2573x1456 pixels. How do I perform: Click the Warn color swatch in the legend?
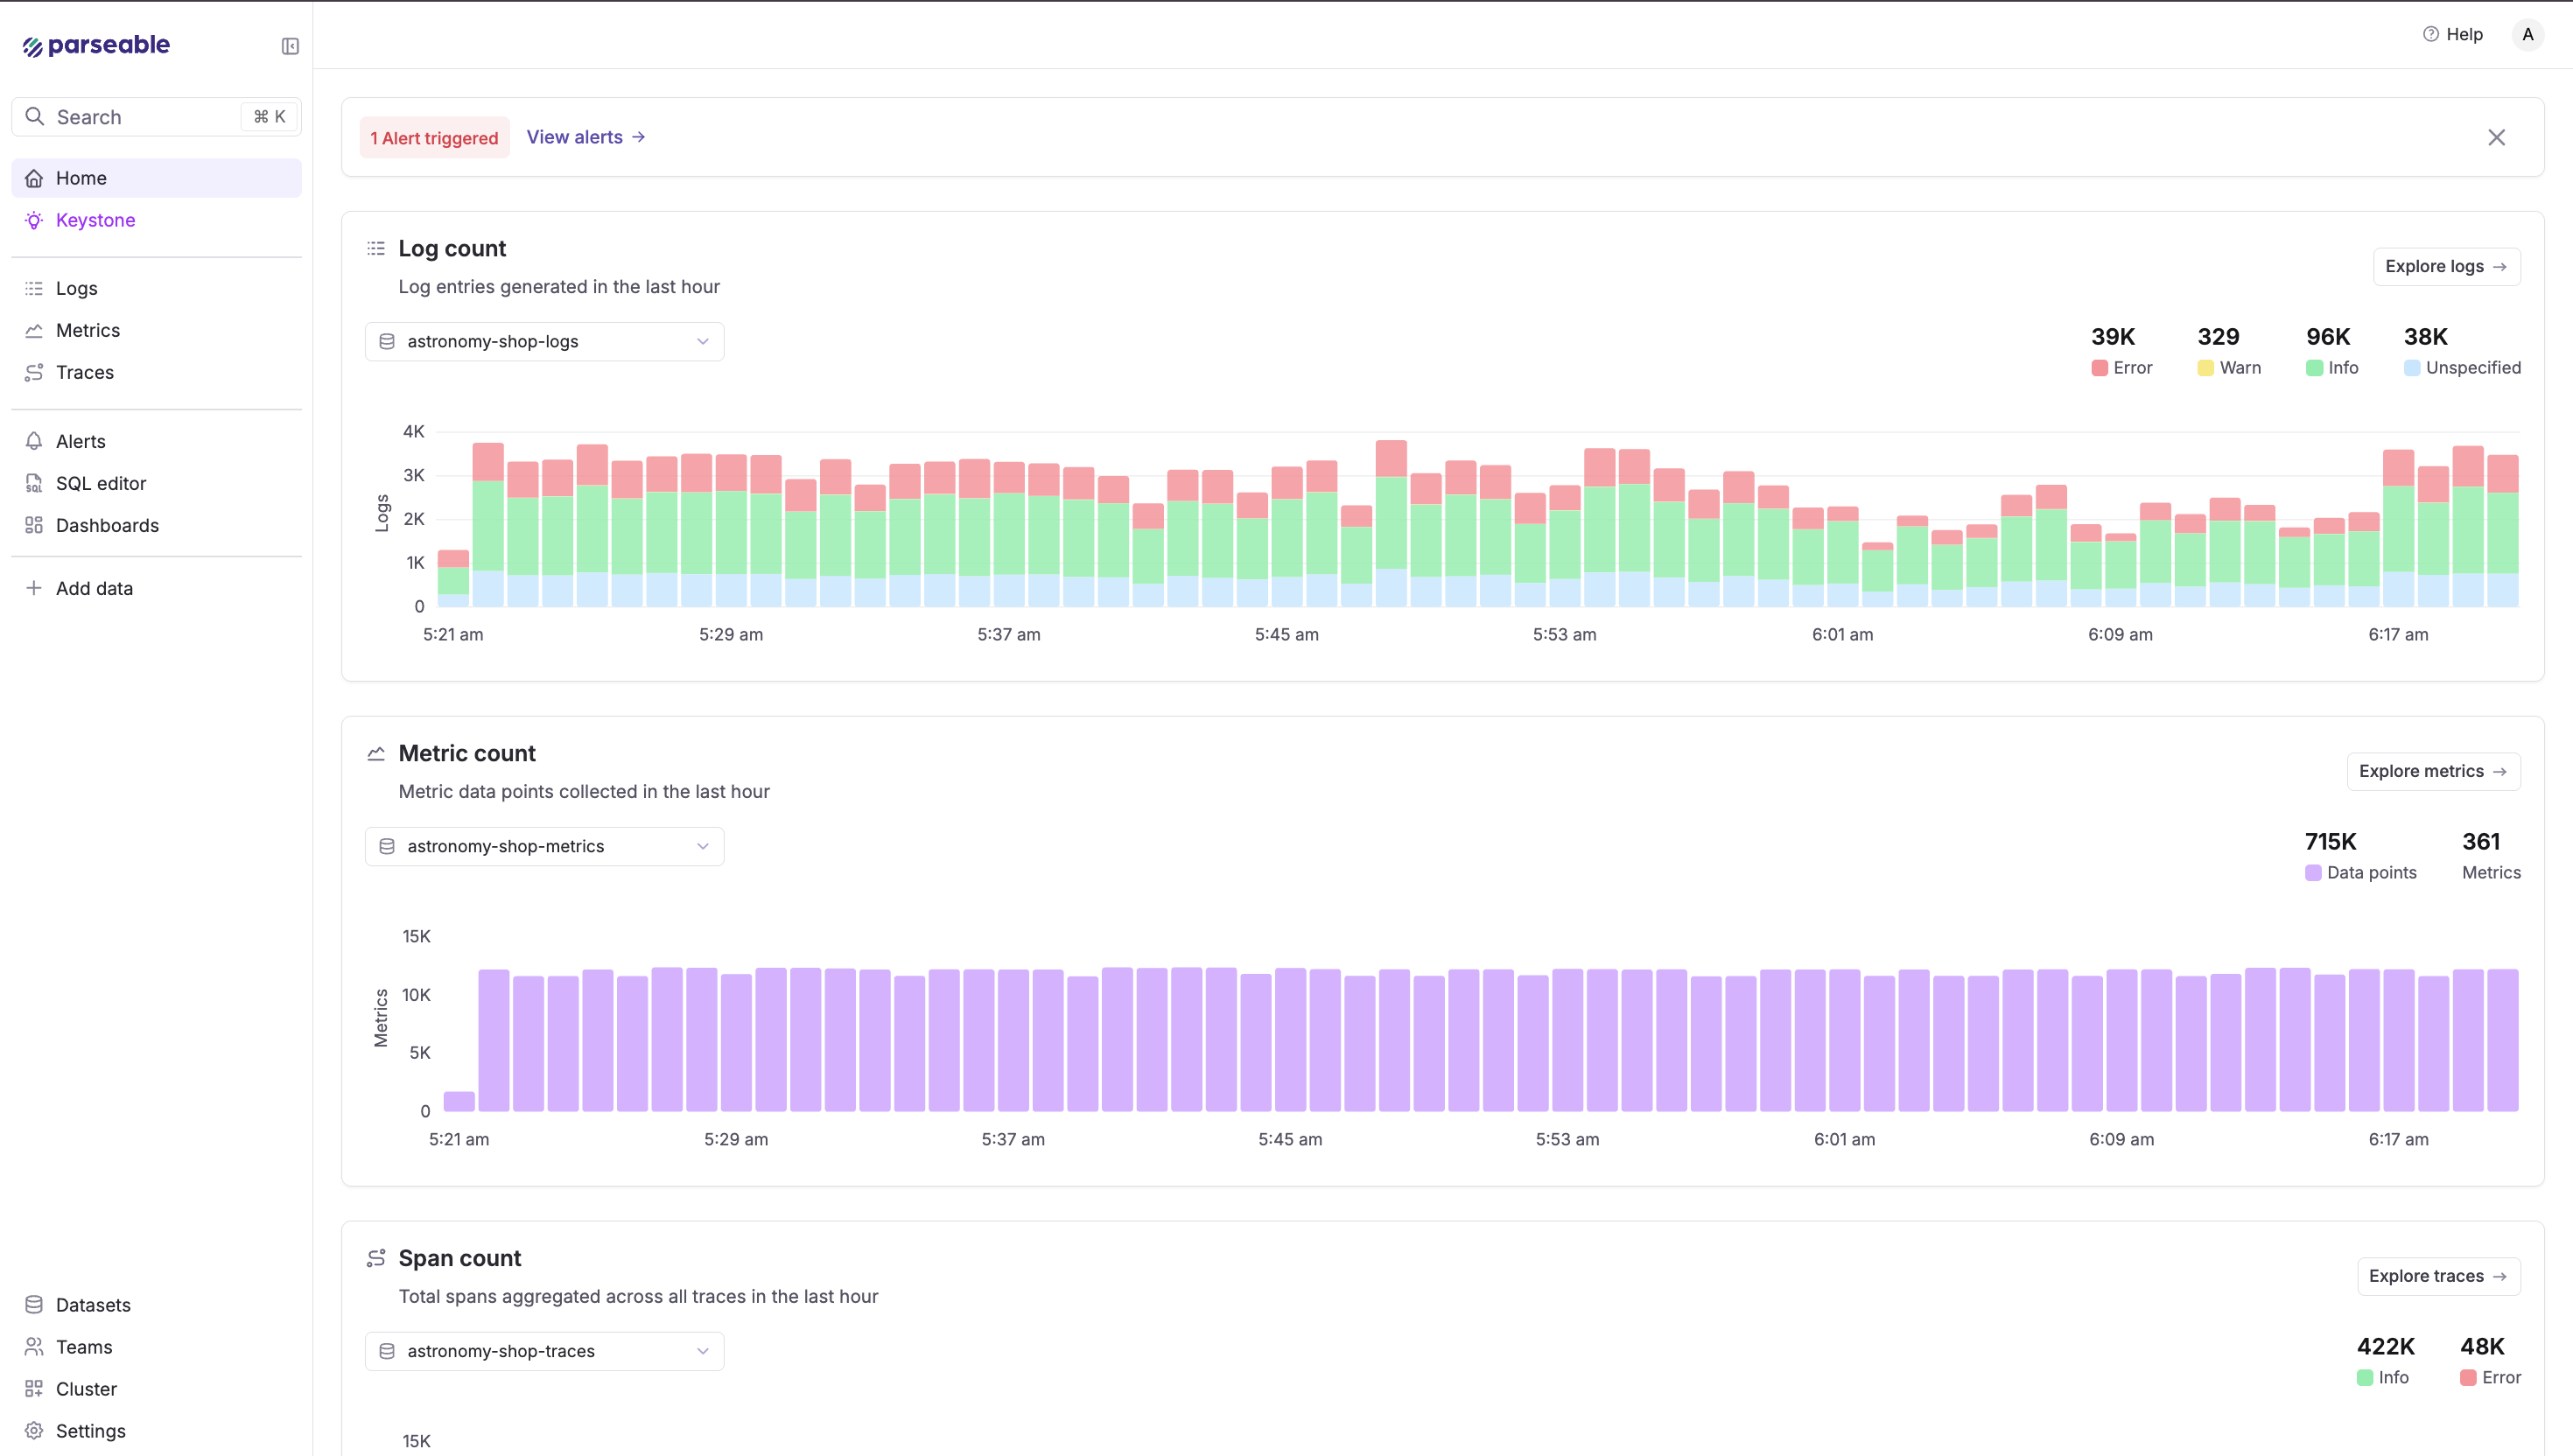[x=2206, y=367]
